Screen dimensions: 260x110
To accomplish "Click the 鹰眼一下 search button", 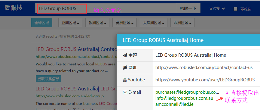I will click(x=188, y=8).
